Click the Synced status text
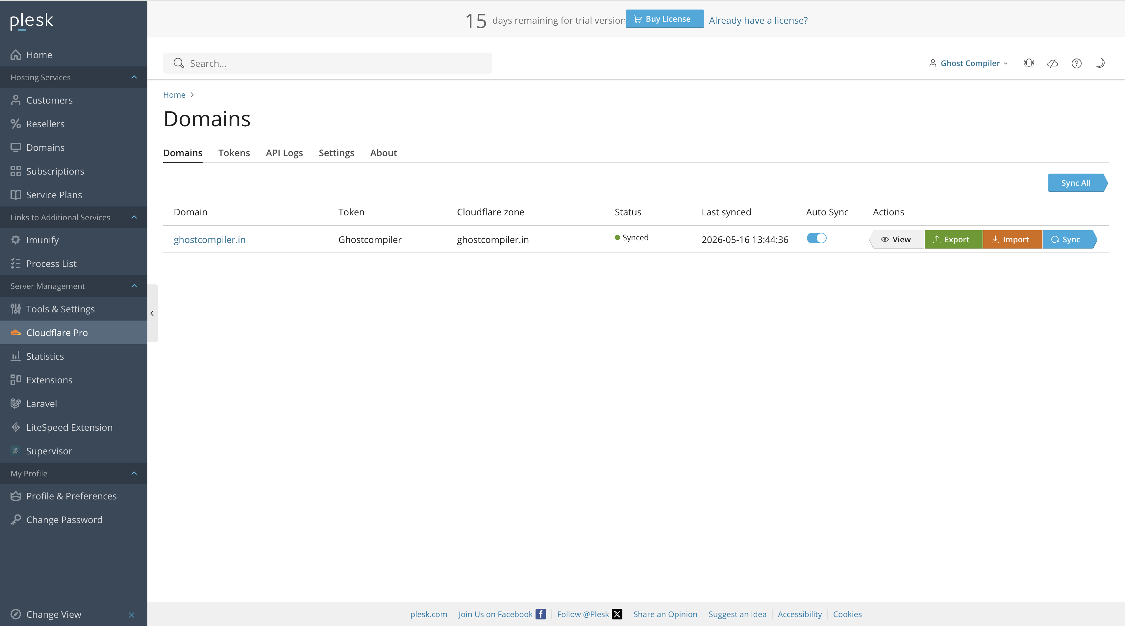Viewport: 1125px width, 626px height. tap(635, 237)
